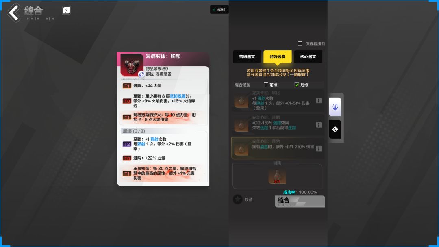Click the T1 badge beside 玛格努斯的炉火
Image resolution: width=439 pixels, height=247 pixels.
[x=127, y=117]
